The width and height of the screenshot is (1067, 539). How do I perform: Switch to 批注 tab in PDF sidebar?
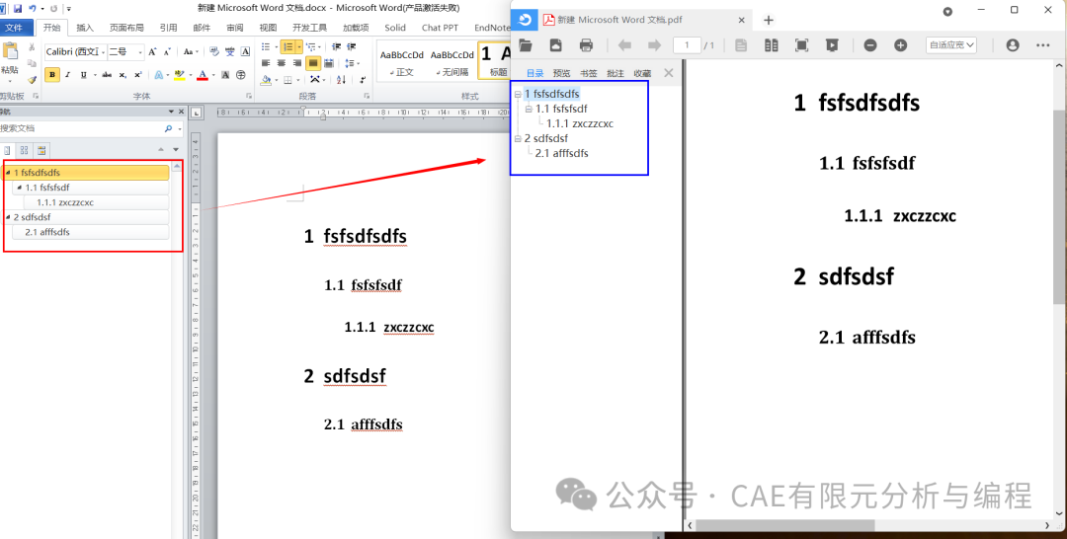click(616, 73)
